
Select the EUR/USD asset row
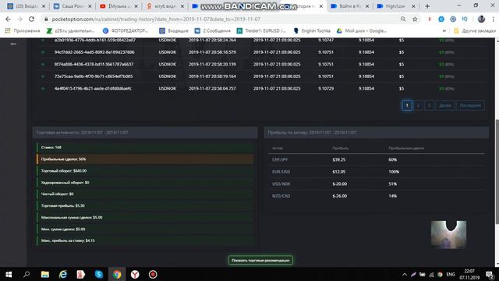click(x=377, y=172)
